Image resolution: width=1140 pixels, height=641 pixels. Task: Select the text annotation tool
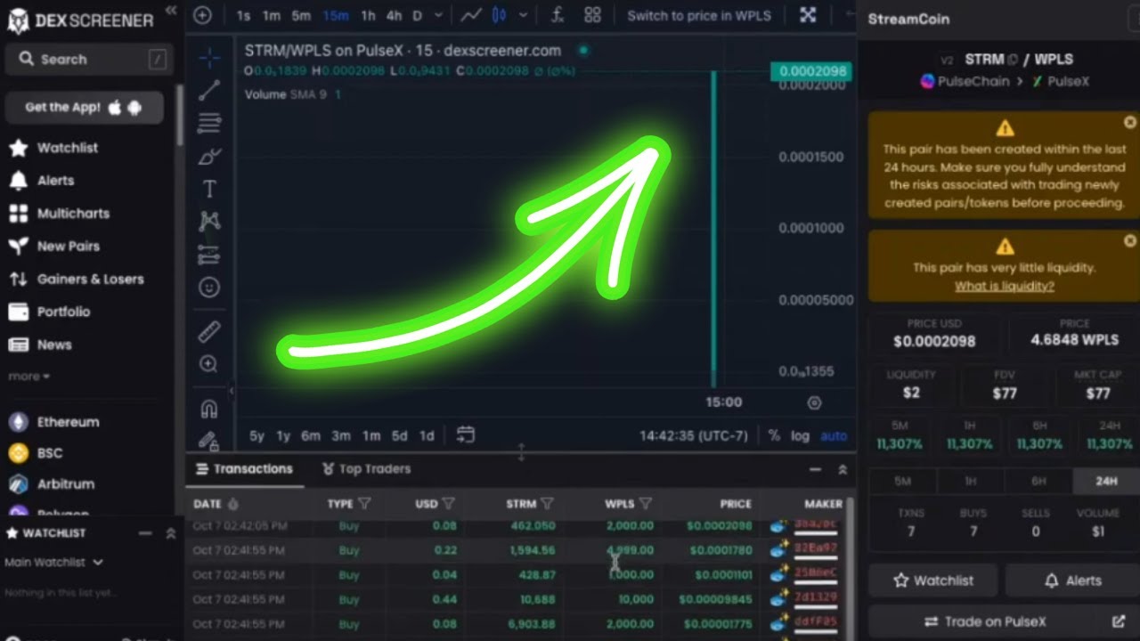(209, 189)
